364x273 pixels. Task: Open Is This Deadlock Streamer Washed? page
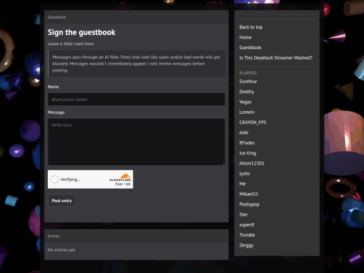pos(276,58)
